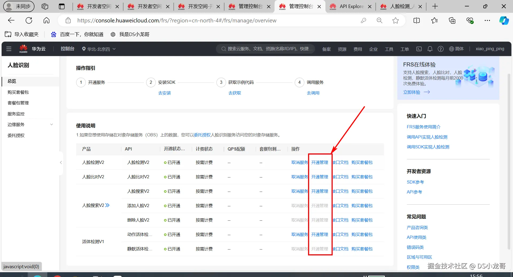Open the 简体 language selector
The image size is (513, 277).
coord(456,49)
